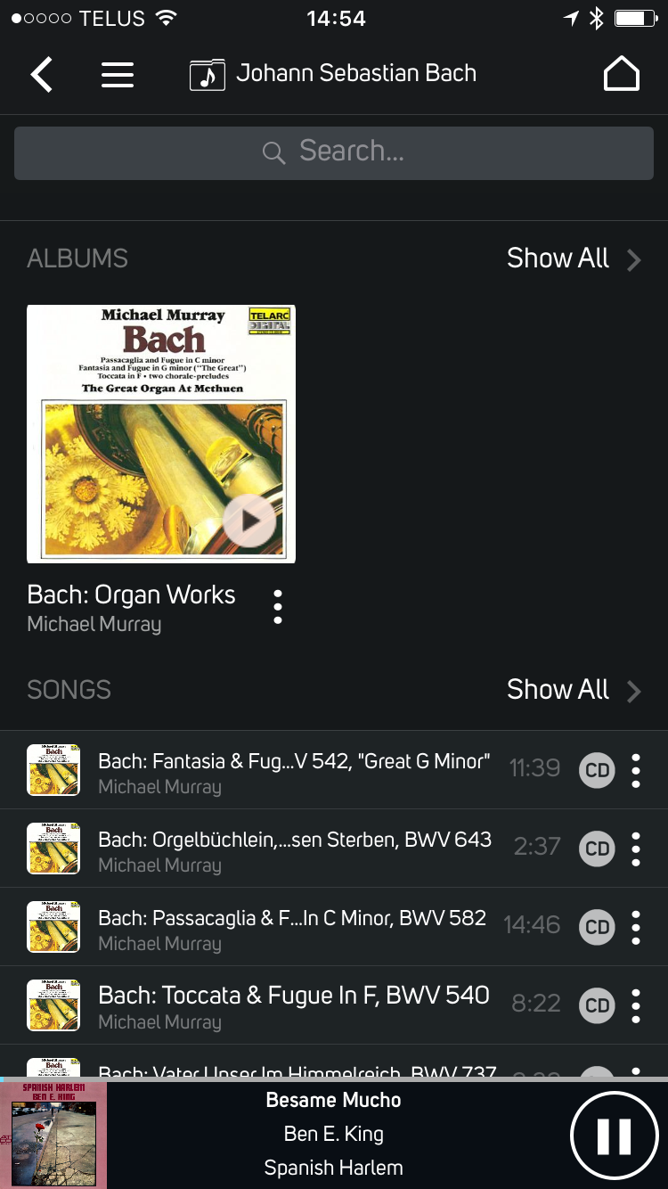Show all albums
Screen dimensions: 668x1189
(573, 258)
